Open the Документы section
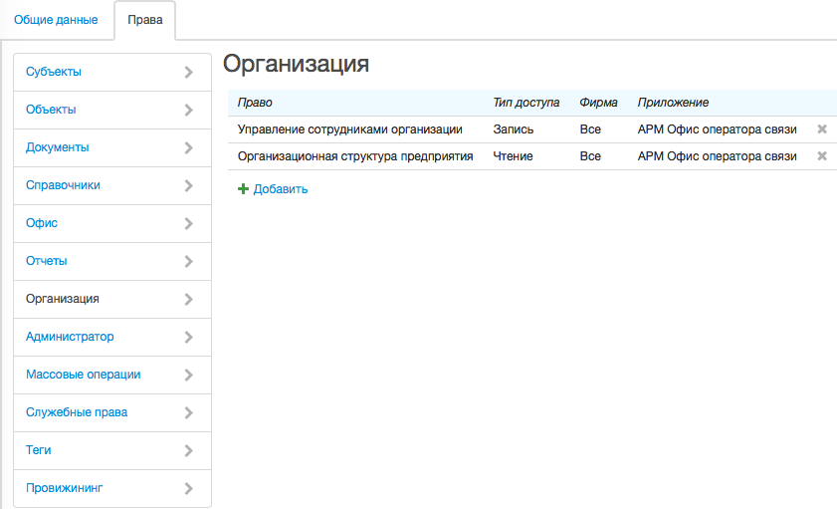Viewport: 837px width, 509px height. (112, 148)
